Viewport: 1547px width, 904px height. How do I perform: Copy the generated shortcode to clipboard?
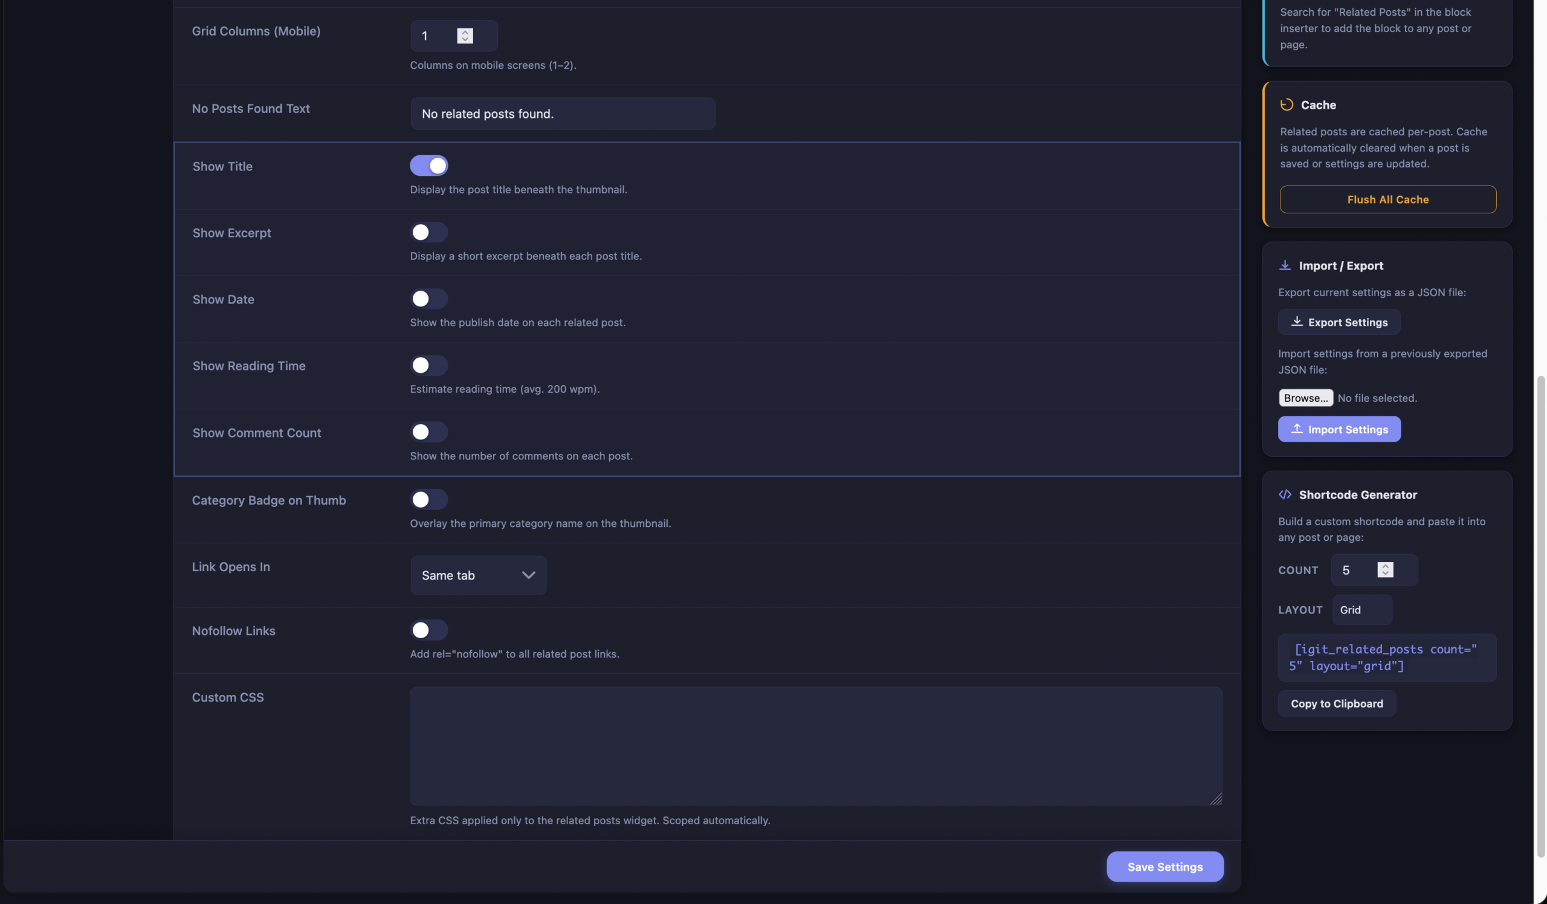click(1337, 703)
